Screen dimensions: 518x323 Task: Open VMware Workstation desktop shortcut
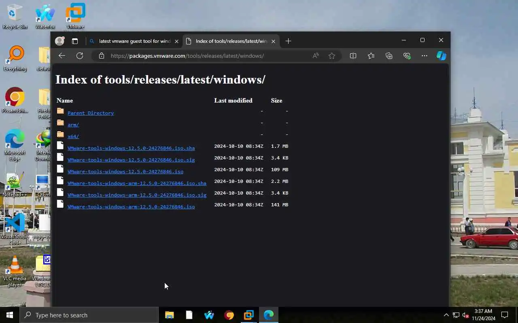tap(76, 17)
